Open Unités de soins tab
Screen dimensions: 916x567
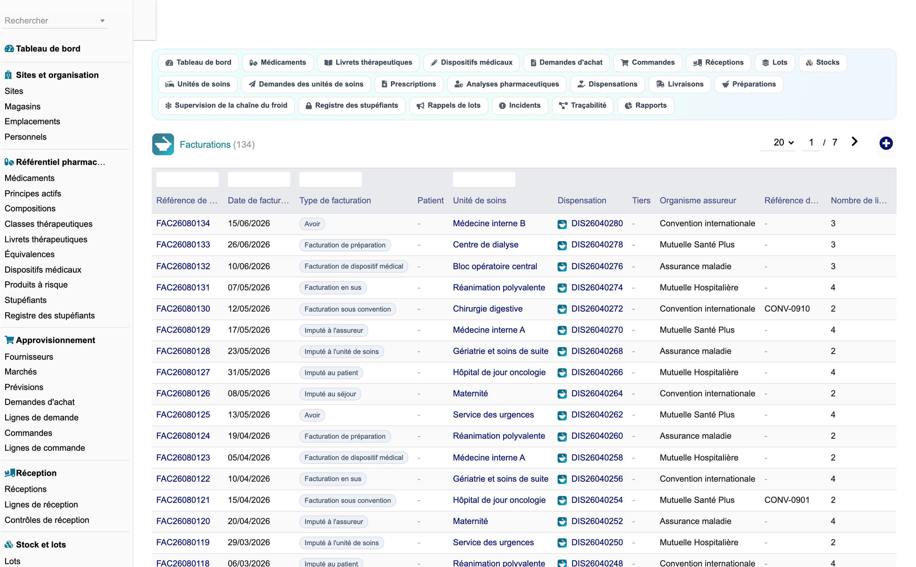198,84
